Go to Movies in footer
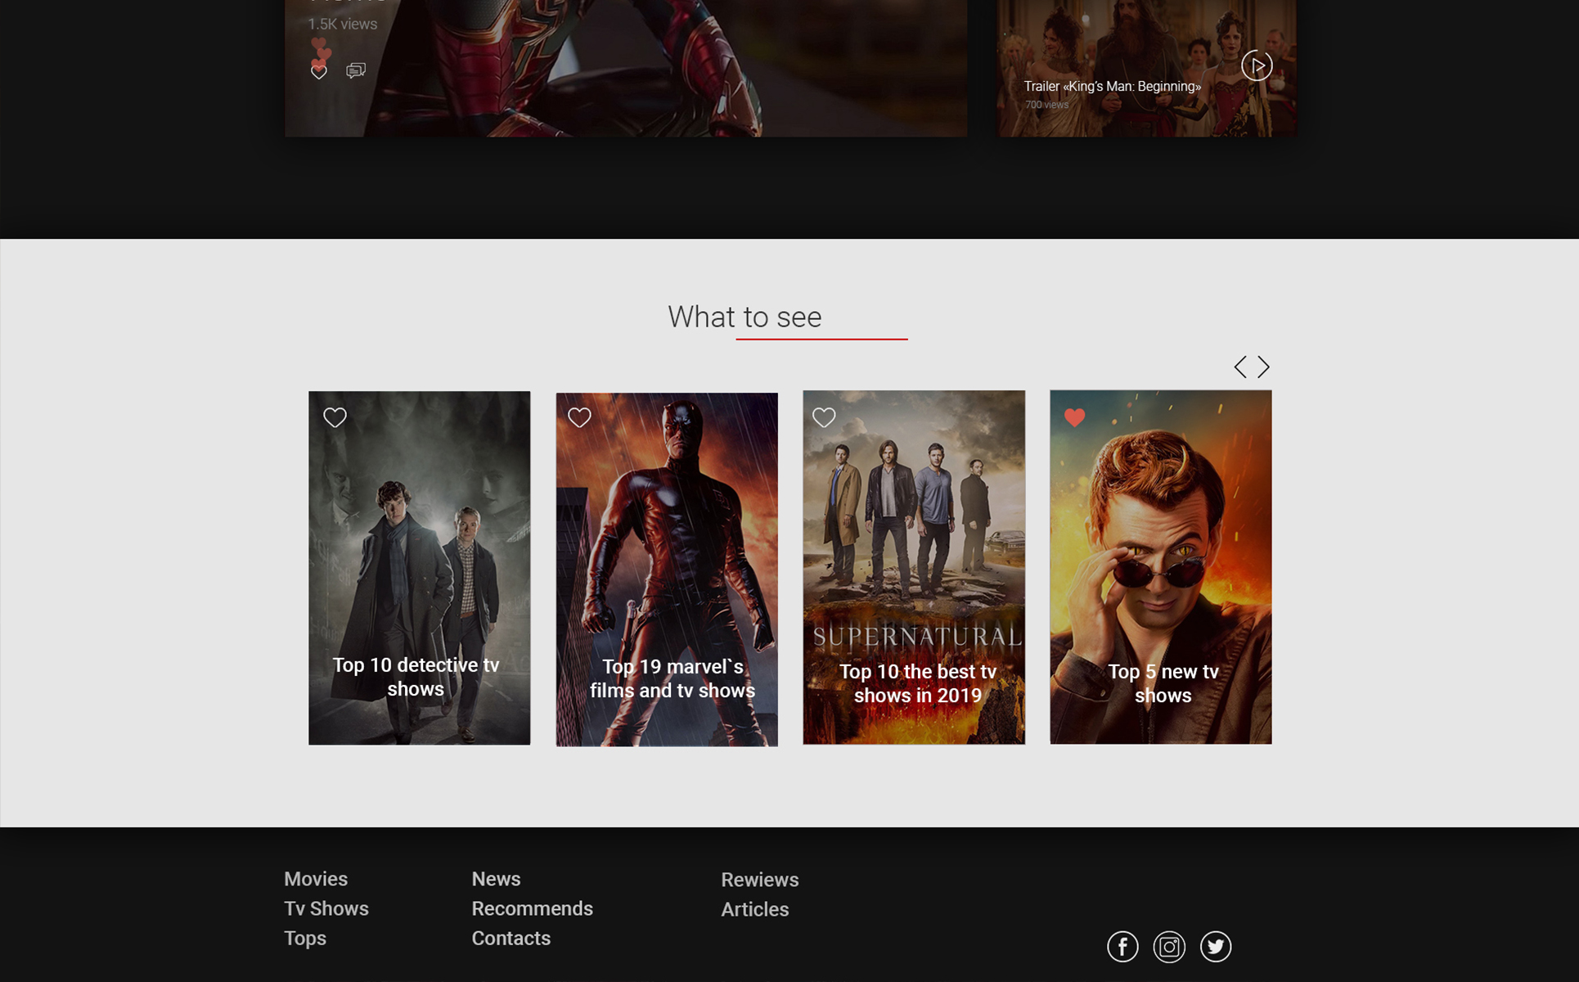The height and width of the screenshot is (982, 1579). click(316, 879)
